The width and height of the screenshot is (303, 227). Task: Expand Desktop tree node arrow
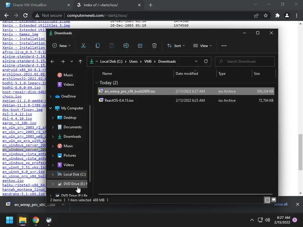click(x=53, y=118)
